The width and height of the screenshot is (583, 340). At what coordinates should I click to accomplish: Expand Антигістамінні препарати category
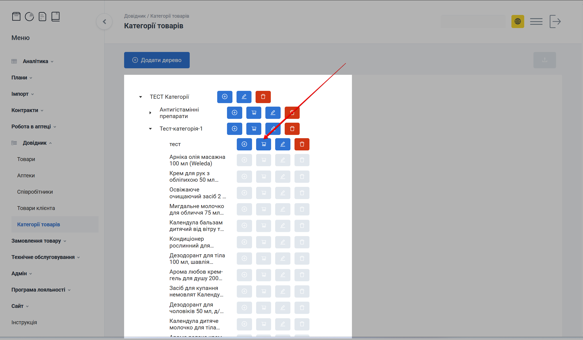150,113
